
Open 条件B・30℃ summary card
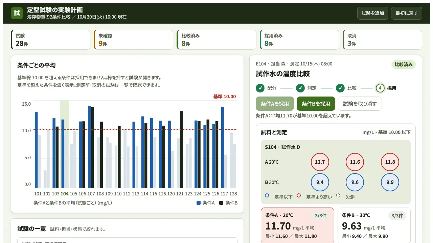point(374,225)
